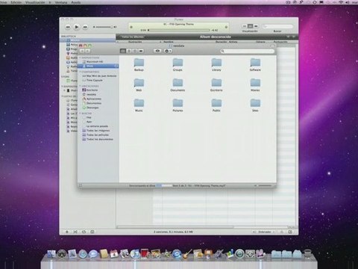The width and height of the screenshot is (358, 269).
Task: Skip to previous track in iTunes
Action: [68, 27]
